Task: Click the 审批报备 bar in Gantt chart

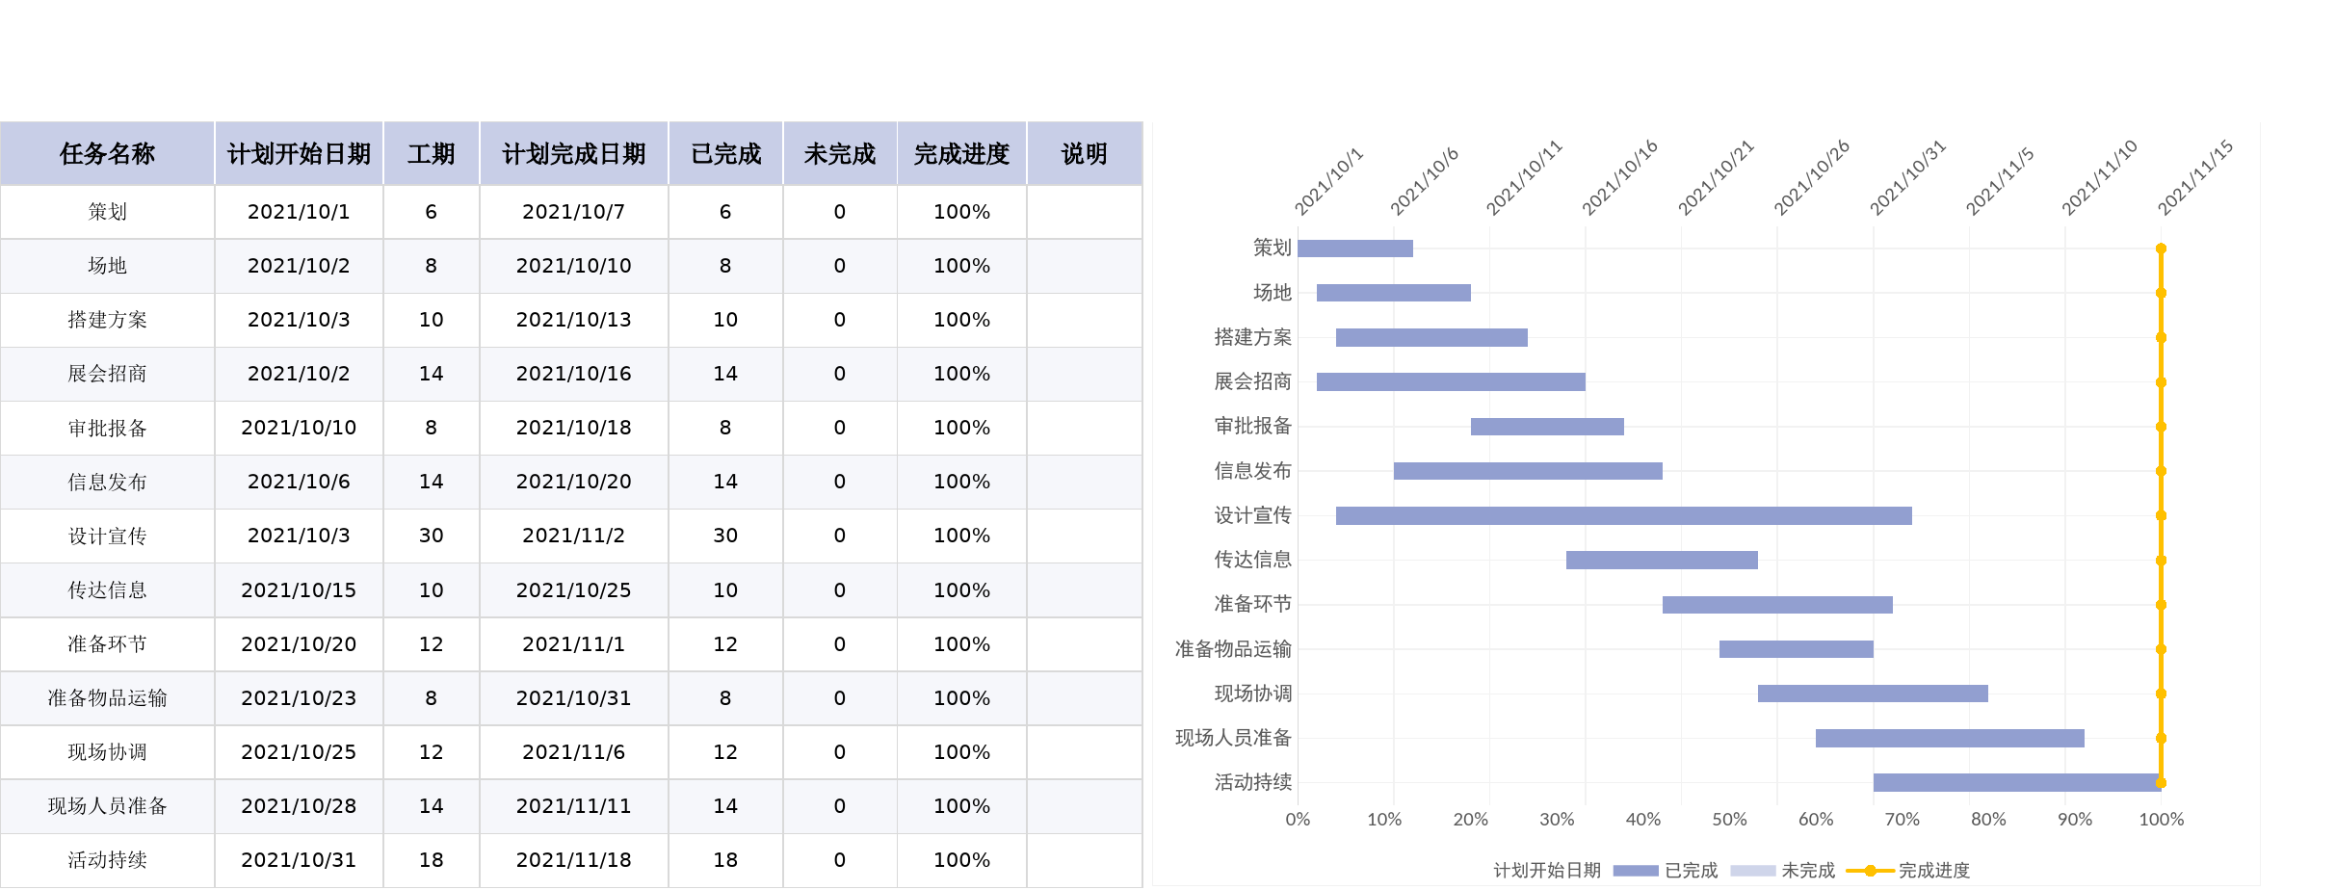Action: (1547, 427)
